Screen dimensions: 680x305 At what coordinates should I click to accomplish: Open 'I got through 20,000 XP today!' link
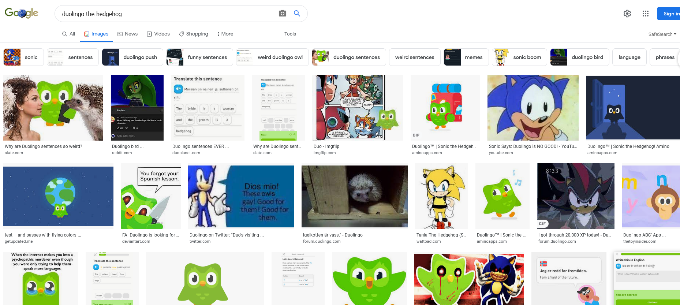pyautogui.click(x=575, y=235)
